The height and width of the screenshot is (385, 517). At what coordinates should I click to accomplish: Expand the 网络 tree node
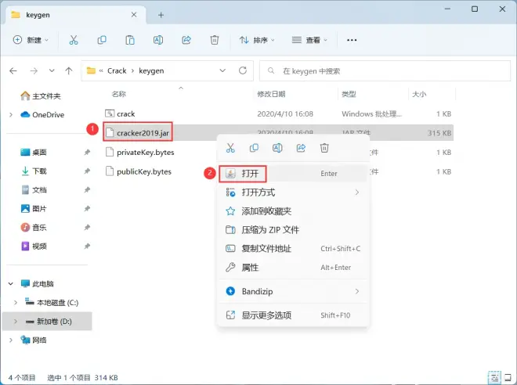(11, 340)
